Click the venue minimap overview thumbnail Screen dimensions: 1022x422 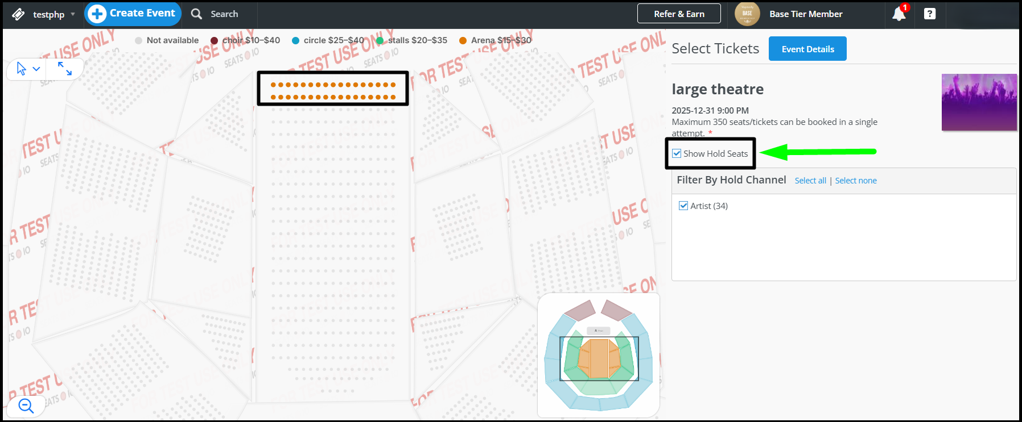pyautogui.click(x=599, y=355)
